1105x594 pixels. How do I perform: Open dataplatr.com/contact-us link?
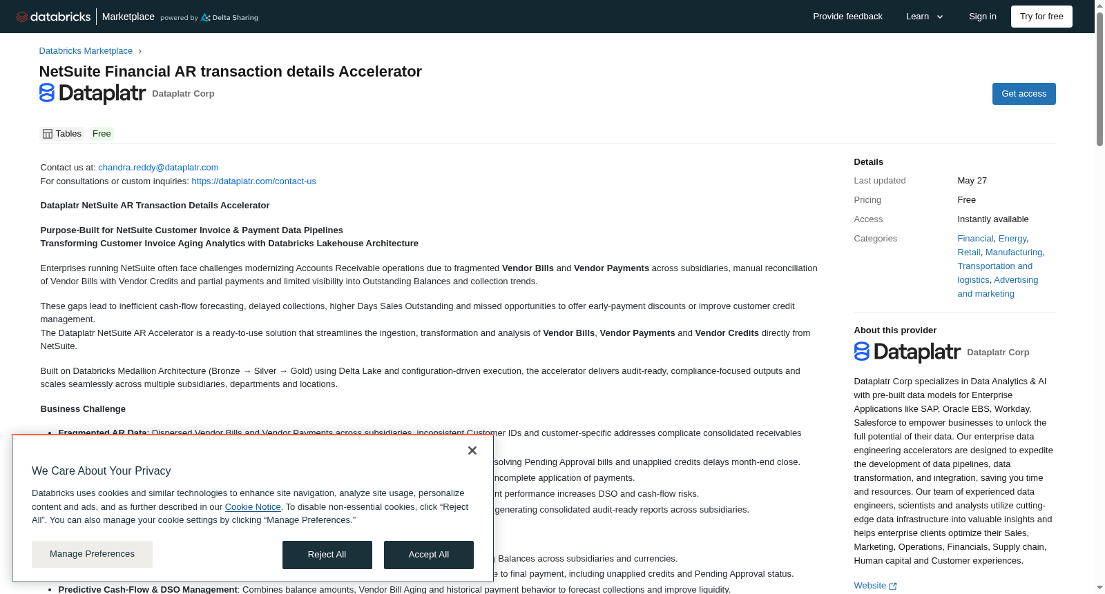point(253,181)
